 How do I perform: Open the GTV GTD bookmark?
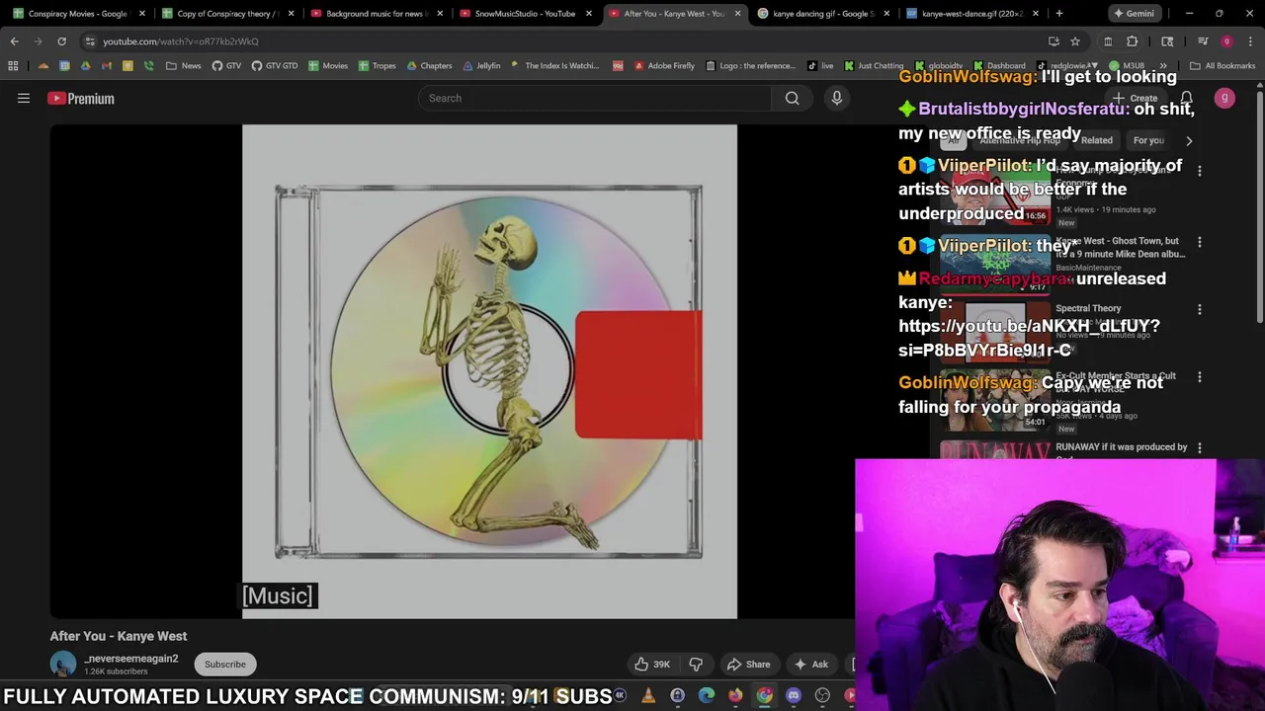pos(274,66)
